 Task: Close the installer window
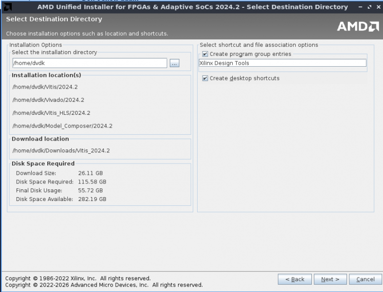pyautogui.click(x=378, y=7)
